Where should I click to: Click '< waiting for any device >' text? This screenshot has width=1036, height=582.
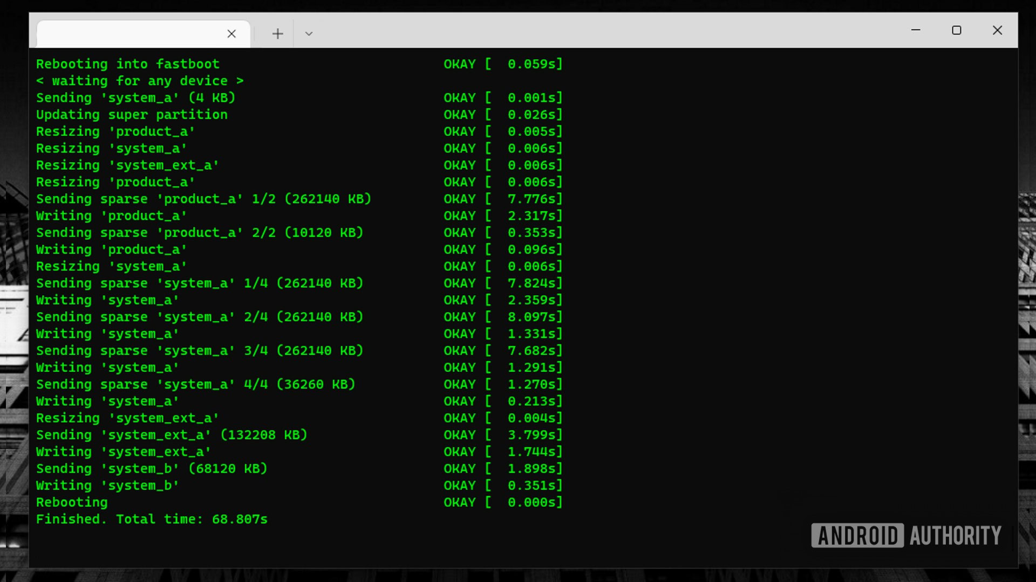click(140, 81)
